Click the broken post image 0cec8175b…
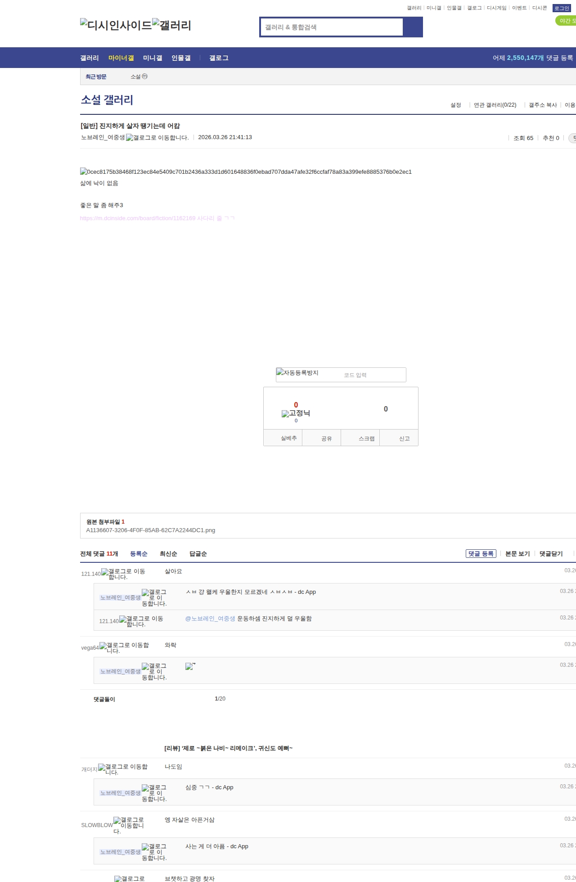Image resolution: width=576 pixels, height=882 pixels. coord(246,172)
